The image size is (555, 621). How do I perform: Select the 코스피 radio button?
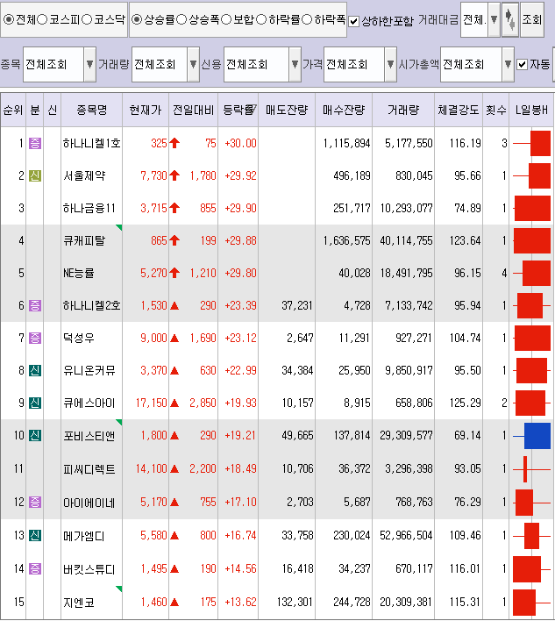coord(42,19)
